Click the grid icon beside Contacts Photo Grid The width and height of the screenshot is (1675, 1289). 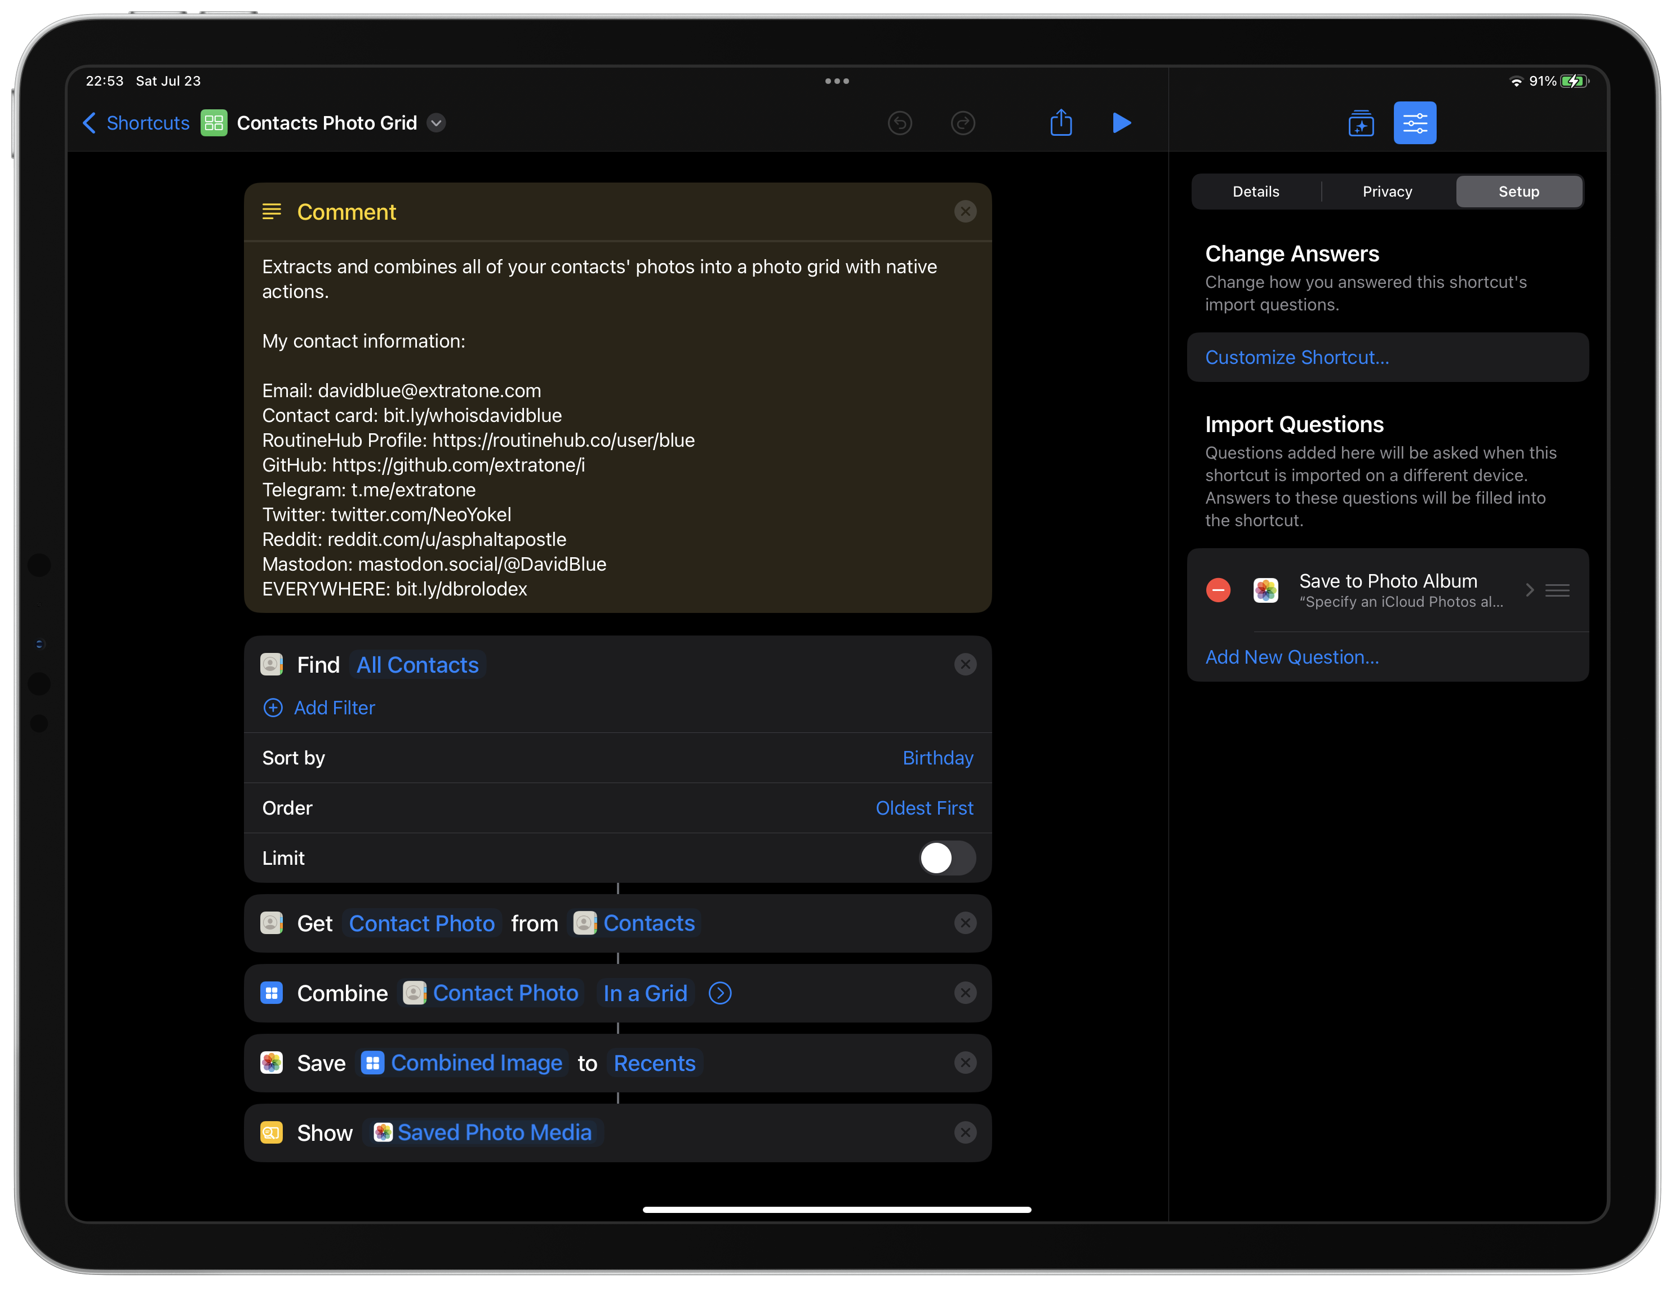coord(215,123)
